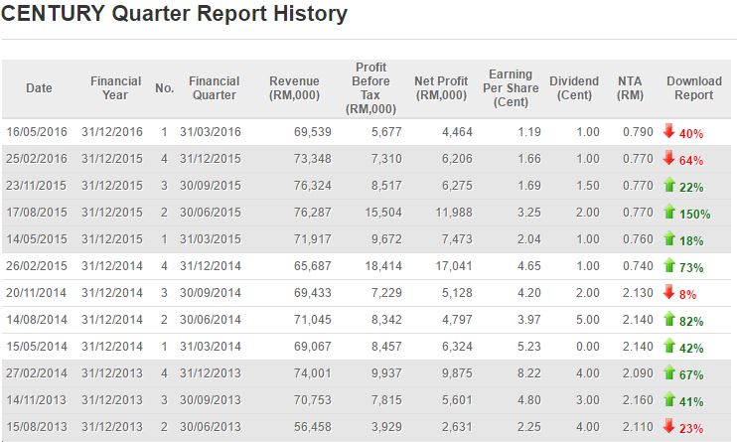Click revenue value 73,348
This screenshot has height=442, width=737.
[313, 159]
